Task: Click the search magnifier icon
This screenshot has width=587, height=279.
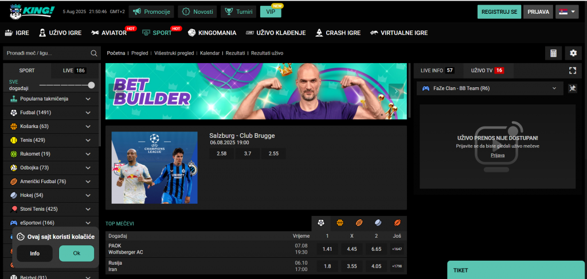Action: pos(94,53)
